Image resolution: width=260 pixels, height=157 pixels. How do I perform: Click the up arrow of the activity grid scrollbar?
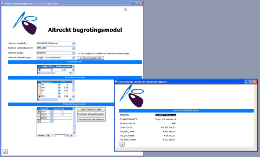pyautogui.click(x=74, y=109)
